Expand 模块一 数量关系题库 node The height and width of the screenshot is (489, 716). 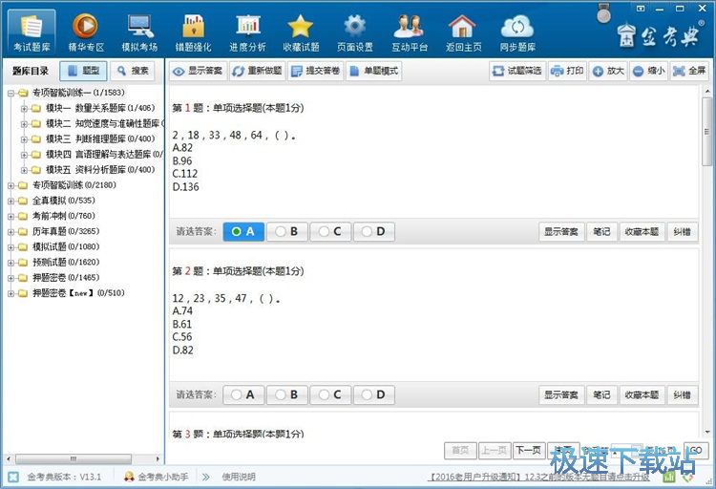(25, 109)
